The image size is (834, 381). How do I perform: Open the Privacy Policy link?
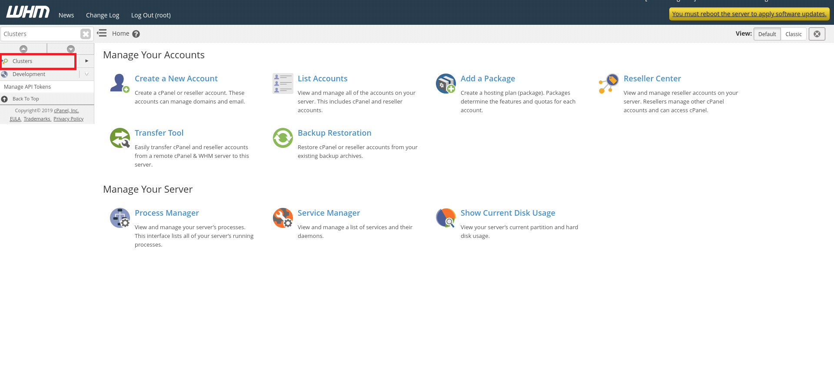(69, 119)
